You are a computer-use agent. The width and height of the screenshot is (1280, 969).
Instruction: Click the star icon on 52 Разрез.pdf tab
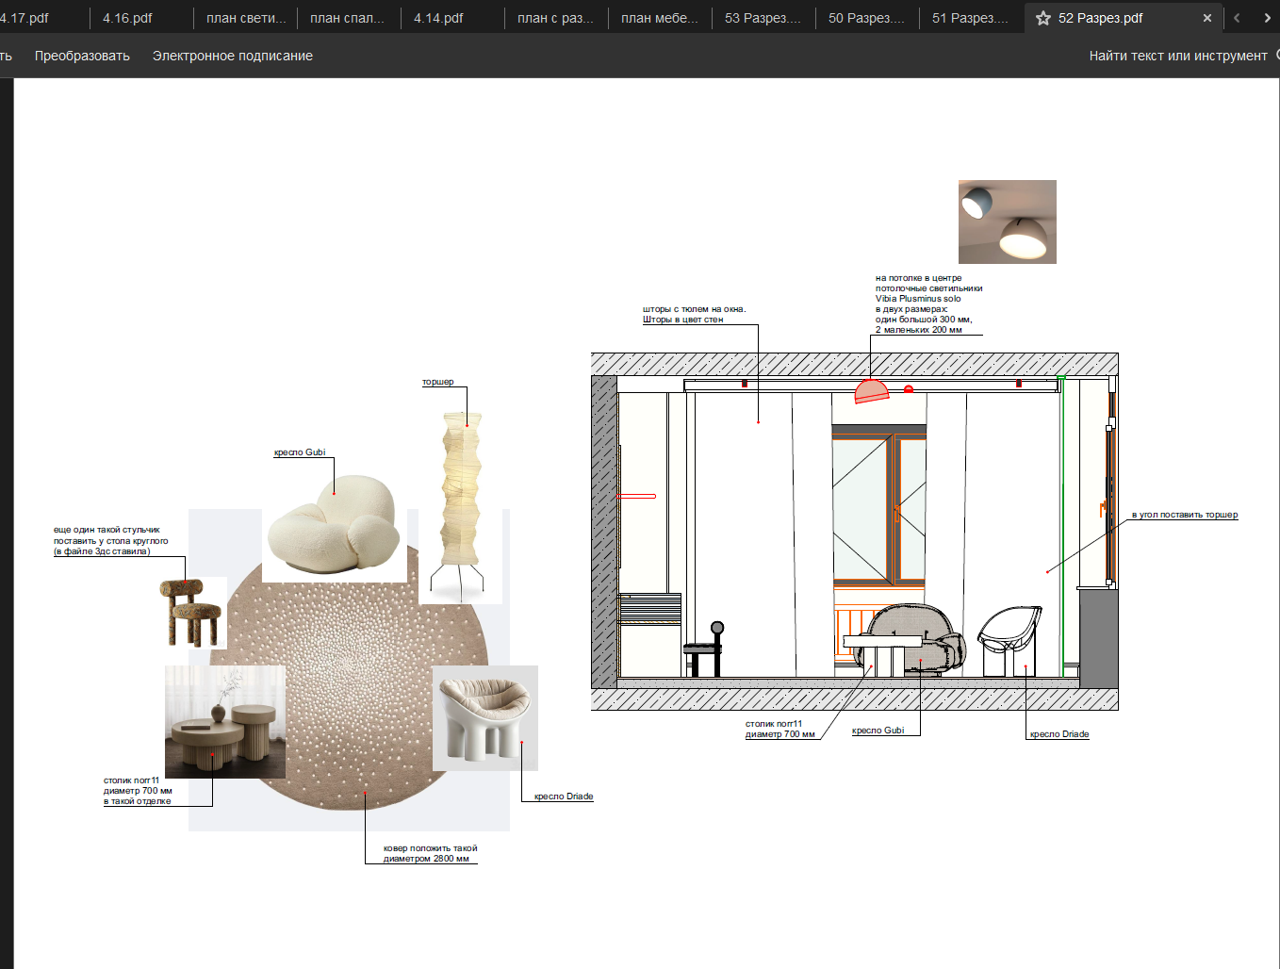click(x=1043, y=18)
